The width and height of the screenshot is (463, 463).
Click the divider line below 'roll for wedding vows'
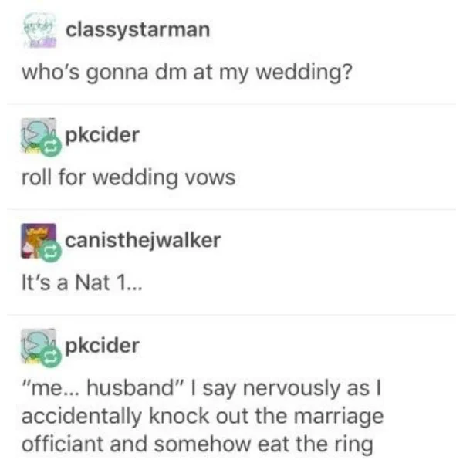(231, 210)
